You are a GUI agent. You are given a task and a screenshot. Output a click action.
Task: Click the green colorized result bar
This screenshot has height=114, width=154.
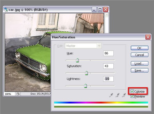[x=101, y=107]
